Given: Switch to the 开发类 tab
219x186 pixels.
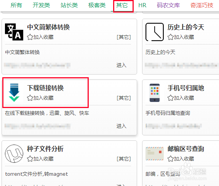Looking at the screenshot, I should pos(41,5).
